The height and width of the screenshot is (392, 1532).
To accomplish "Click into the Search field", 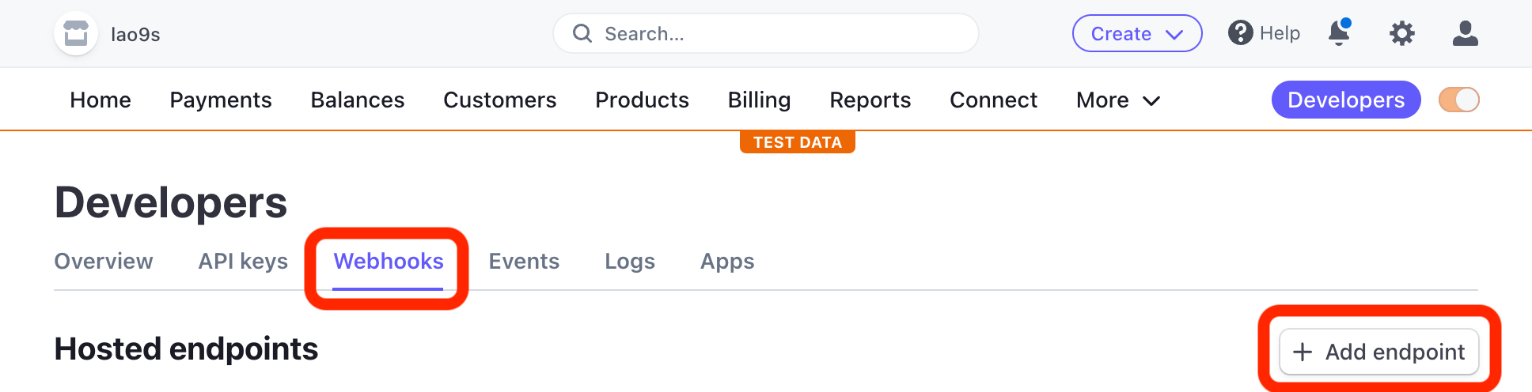I will pyautogui.click(x=765, y=33).
